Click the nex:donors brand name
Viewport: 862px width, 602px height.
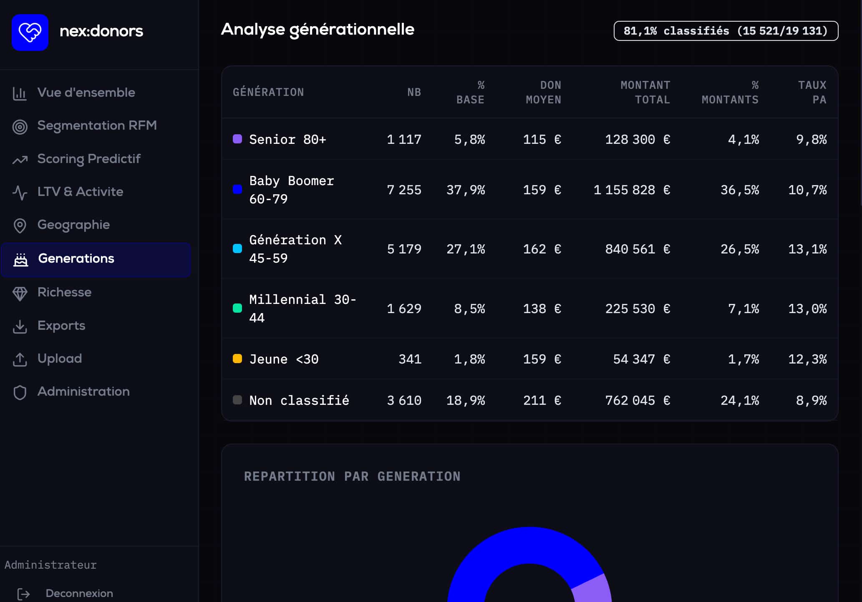coord(101,31)
